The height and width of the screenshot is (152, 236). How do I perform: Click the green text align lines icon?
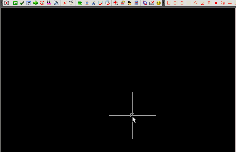coord(80,3)
